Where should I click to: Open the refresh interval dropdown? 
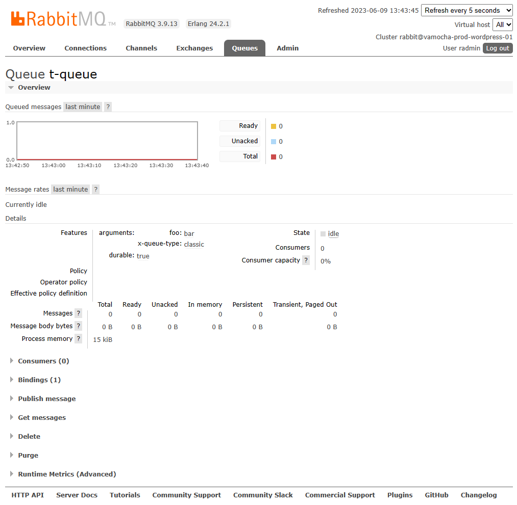tap(467, 10)
